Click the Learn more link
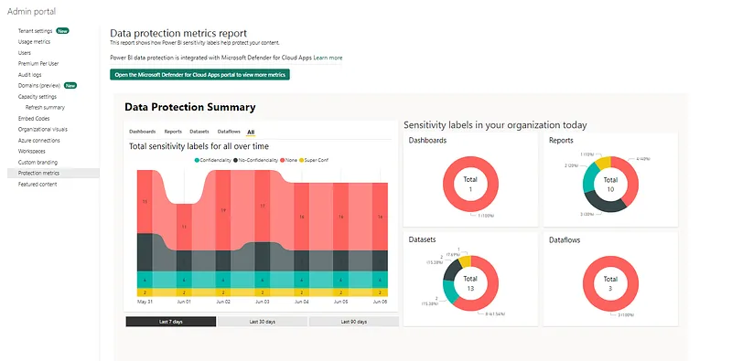 [328, 58]
